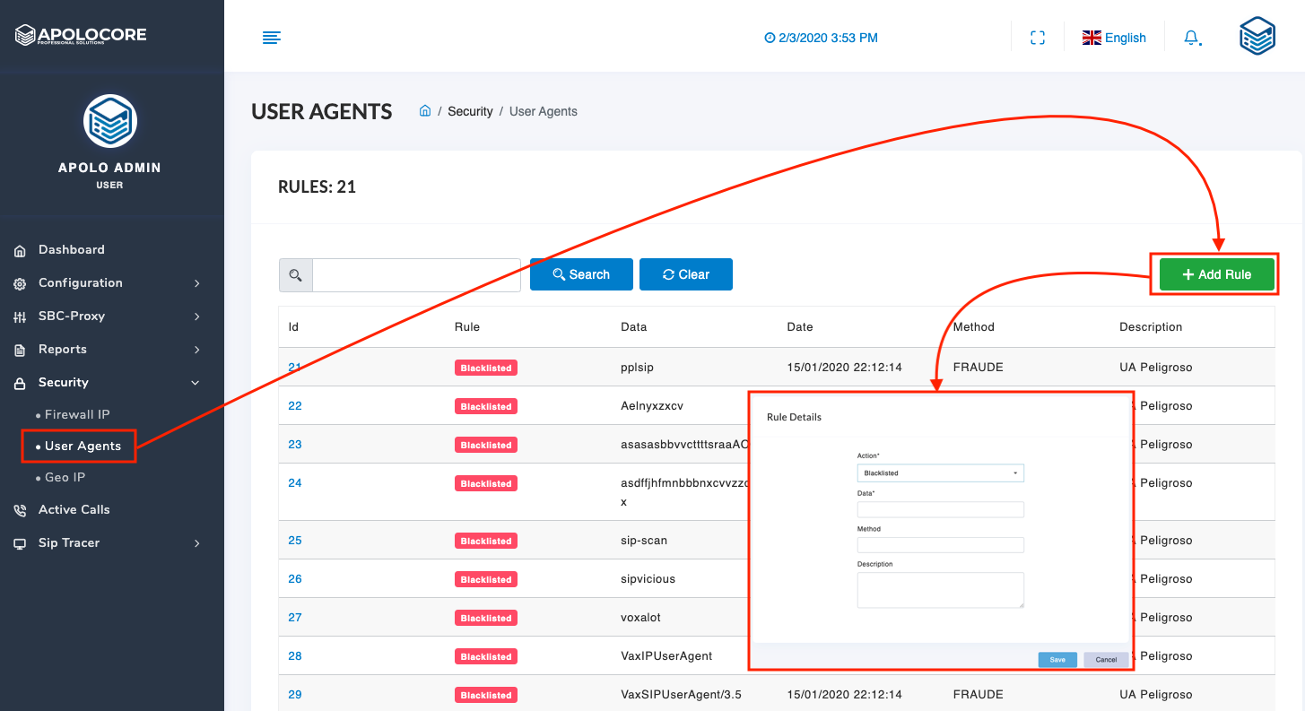The height and width of the screenshot is (711, 1305).
Task: Open the English language selector
Action: pyautogui.click(x=1114, y=38)
